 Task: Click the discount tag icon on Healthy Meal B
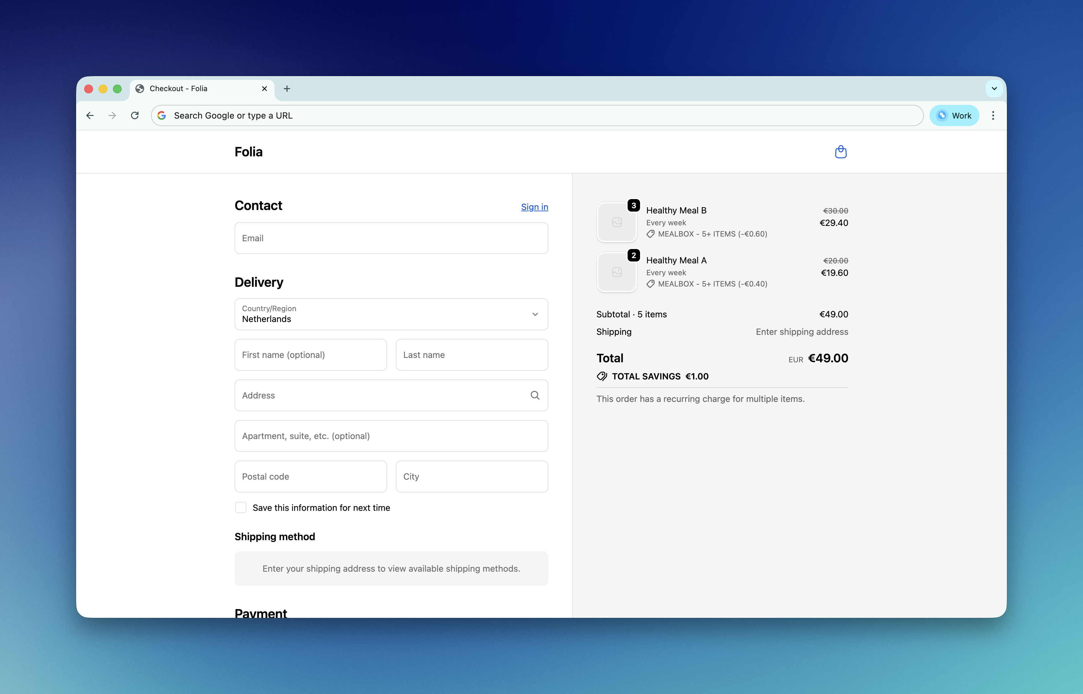pos(650,234)
